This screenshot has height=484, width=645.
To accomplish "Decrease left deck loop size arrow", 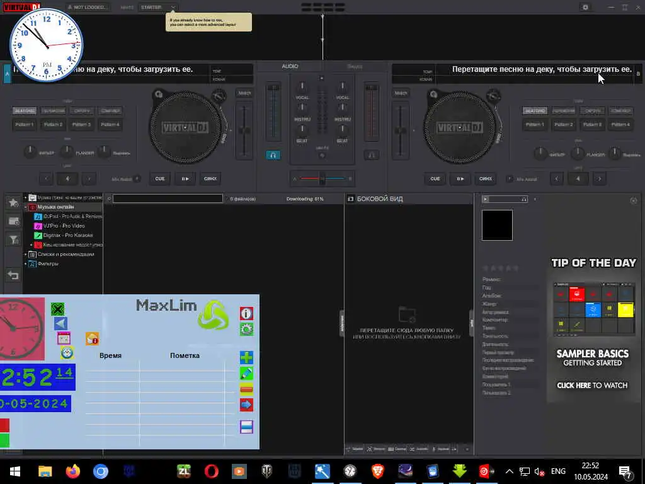I will coord(46,178).
